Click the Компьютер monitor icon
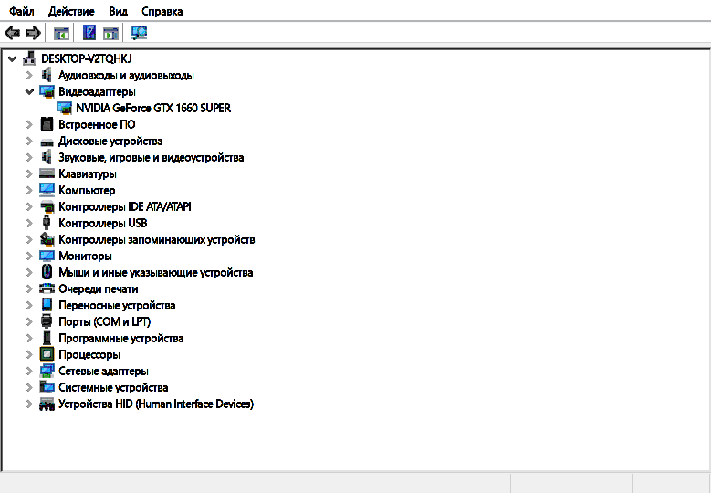Image resolution: width=711 pixels, height=493 pixels. tap(47, 190)
